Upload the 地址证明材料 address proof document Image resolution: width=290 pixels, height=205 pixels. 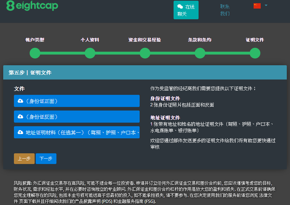(x=76, y=132)
